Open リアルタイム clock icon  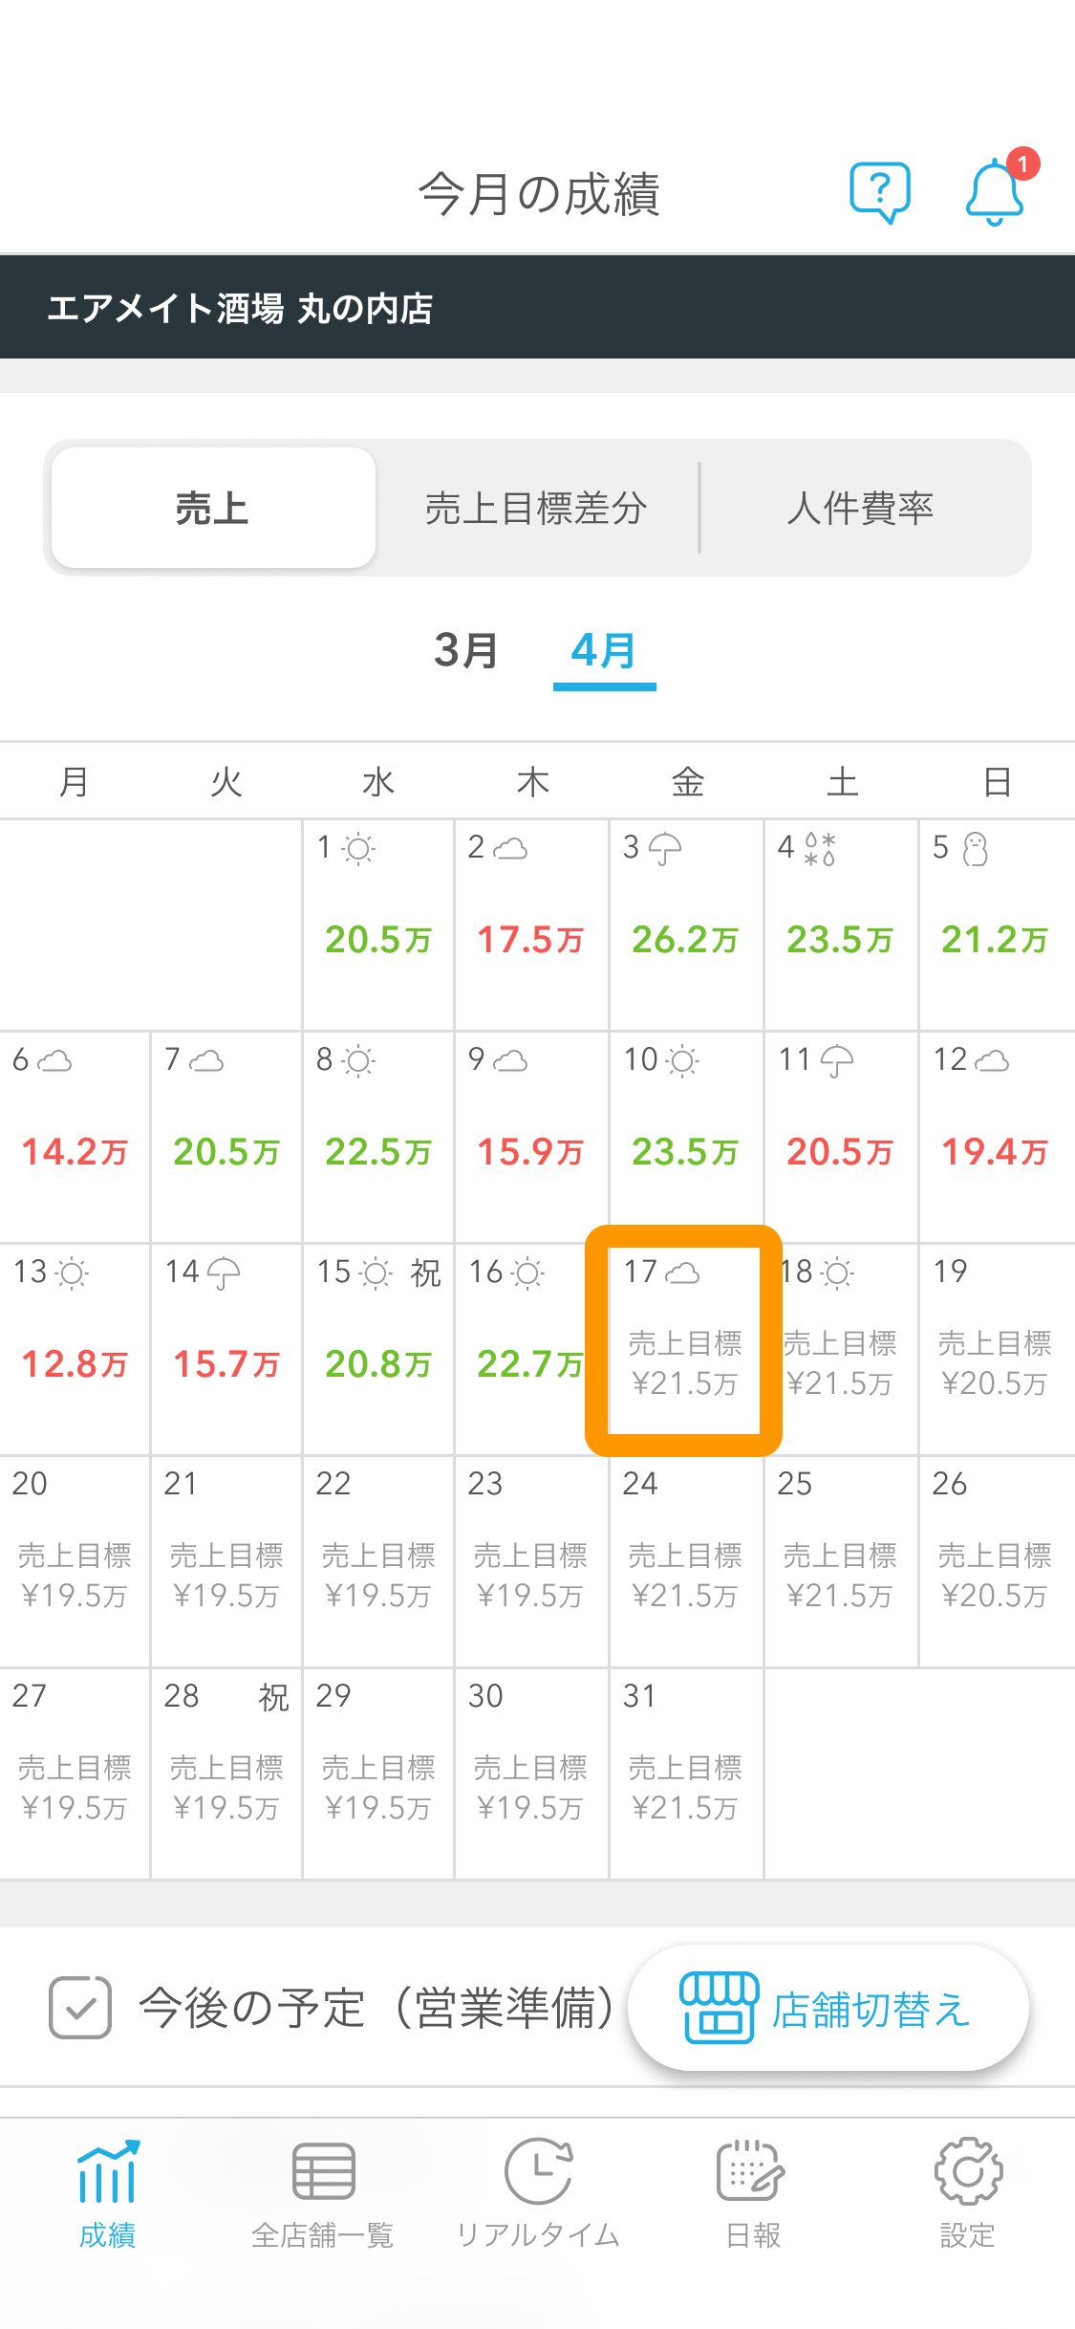(x=538, y=2170)
